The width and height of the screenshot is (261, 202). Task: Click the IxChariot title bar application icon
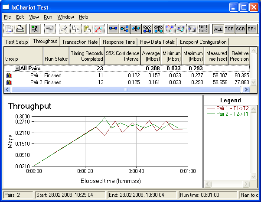6,7
